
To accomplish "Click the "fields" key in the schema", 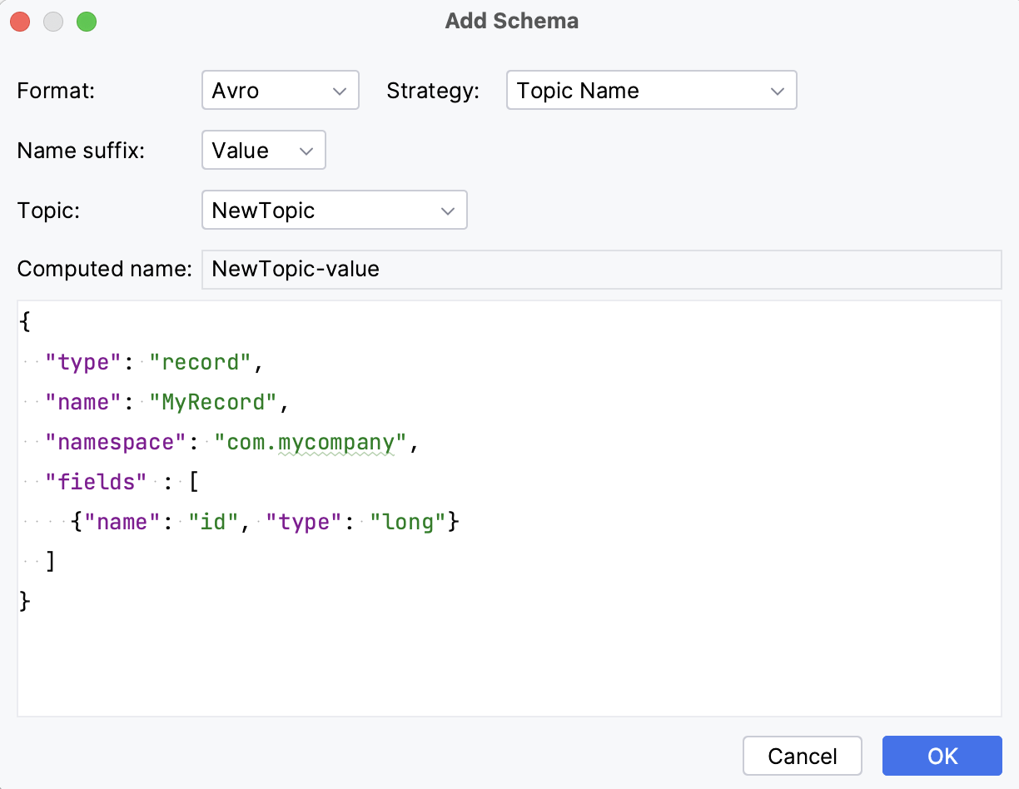I will click(x=95, y=481).
